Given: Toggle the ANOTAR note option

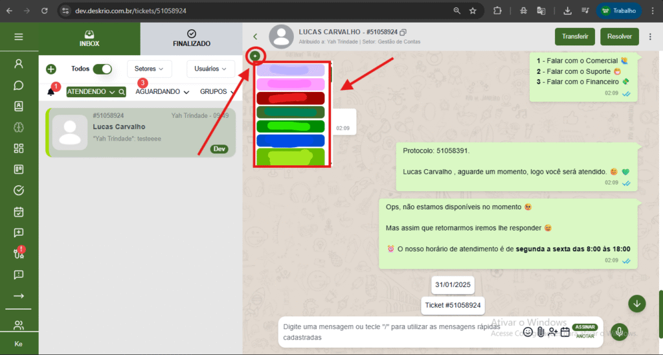Looking at the screenshot, I should 585,336.
